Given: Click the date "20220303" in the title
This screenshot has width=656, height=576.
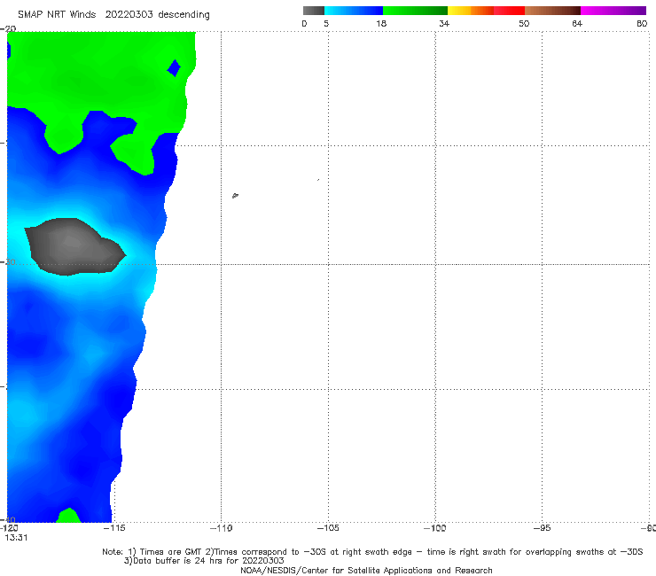Looking at the screenshot, I should (x=129, y=14).
